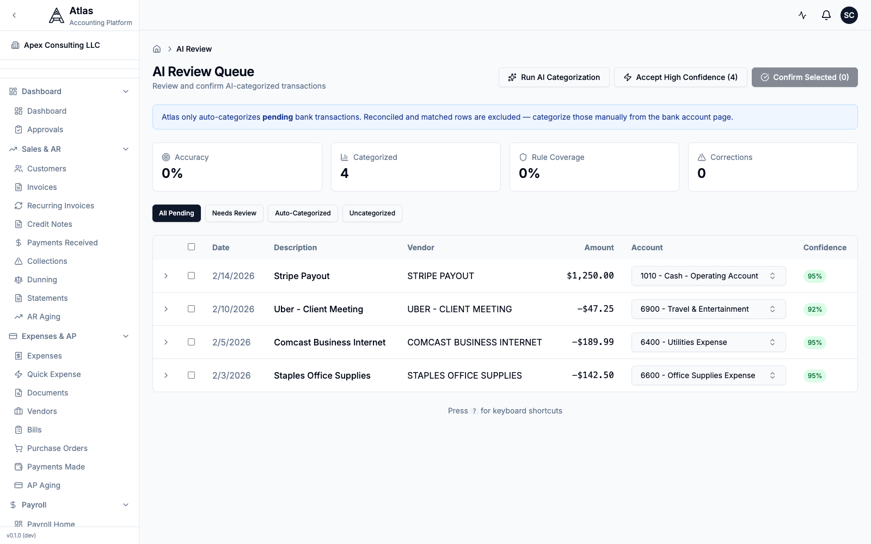Viewport: 871px width, 544px height.
Task: Open the SC user avatar menu
Action: click(x=849, y=15)
